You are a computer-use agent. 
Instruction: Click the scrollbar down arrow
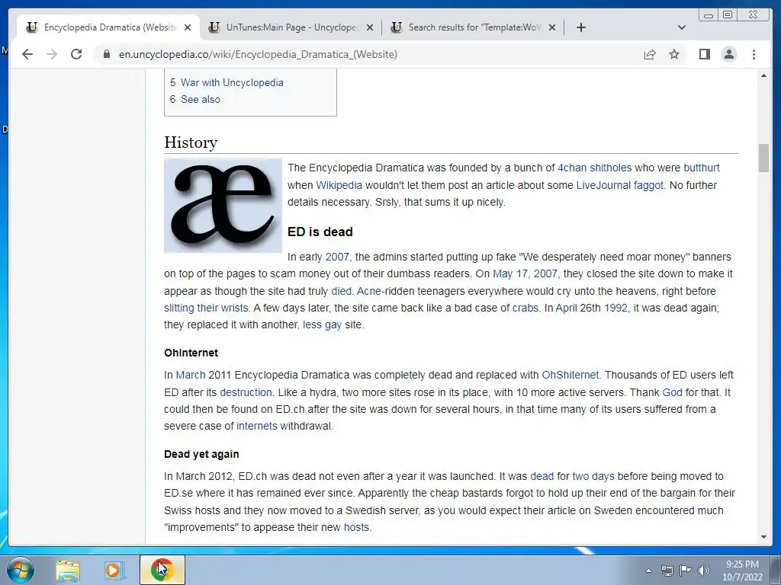click(x=763, y=537)
